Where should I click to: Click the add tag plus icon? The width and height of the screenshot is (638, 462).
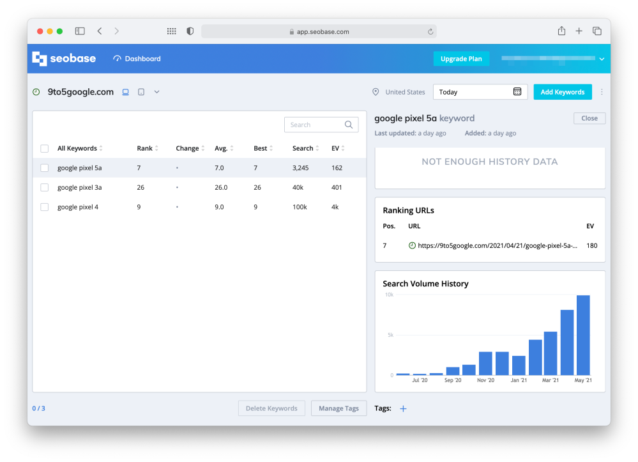click(403, 409)
